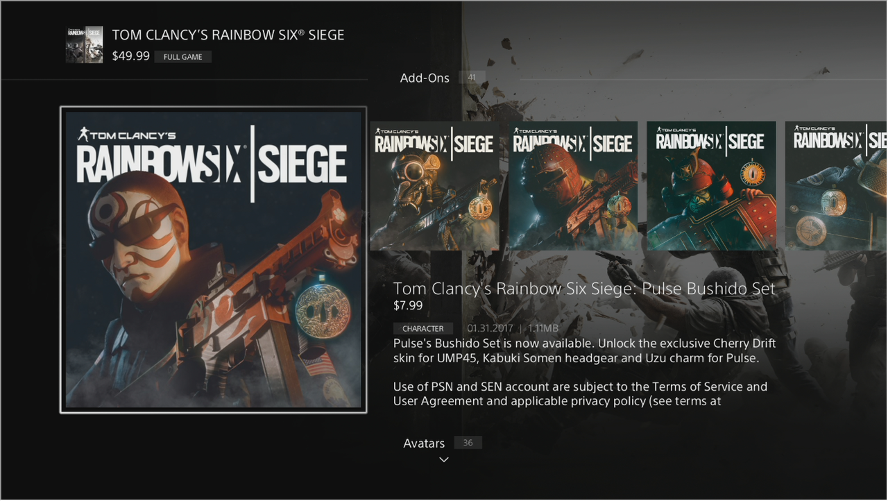888x501 pixels.
Task: Click the add-on price '$7.99'
Action: click(408, 305)
